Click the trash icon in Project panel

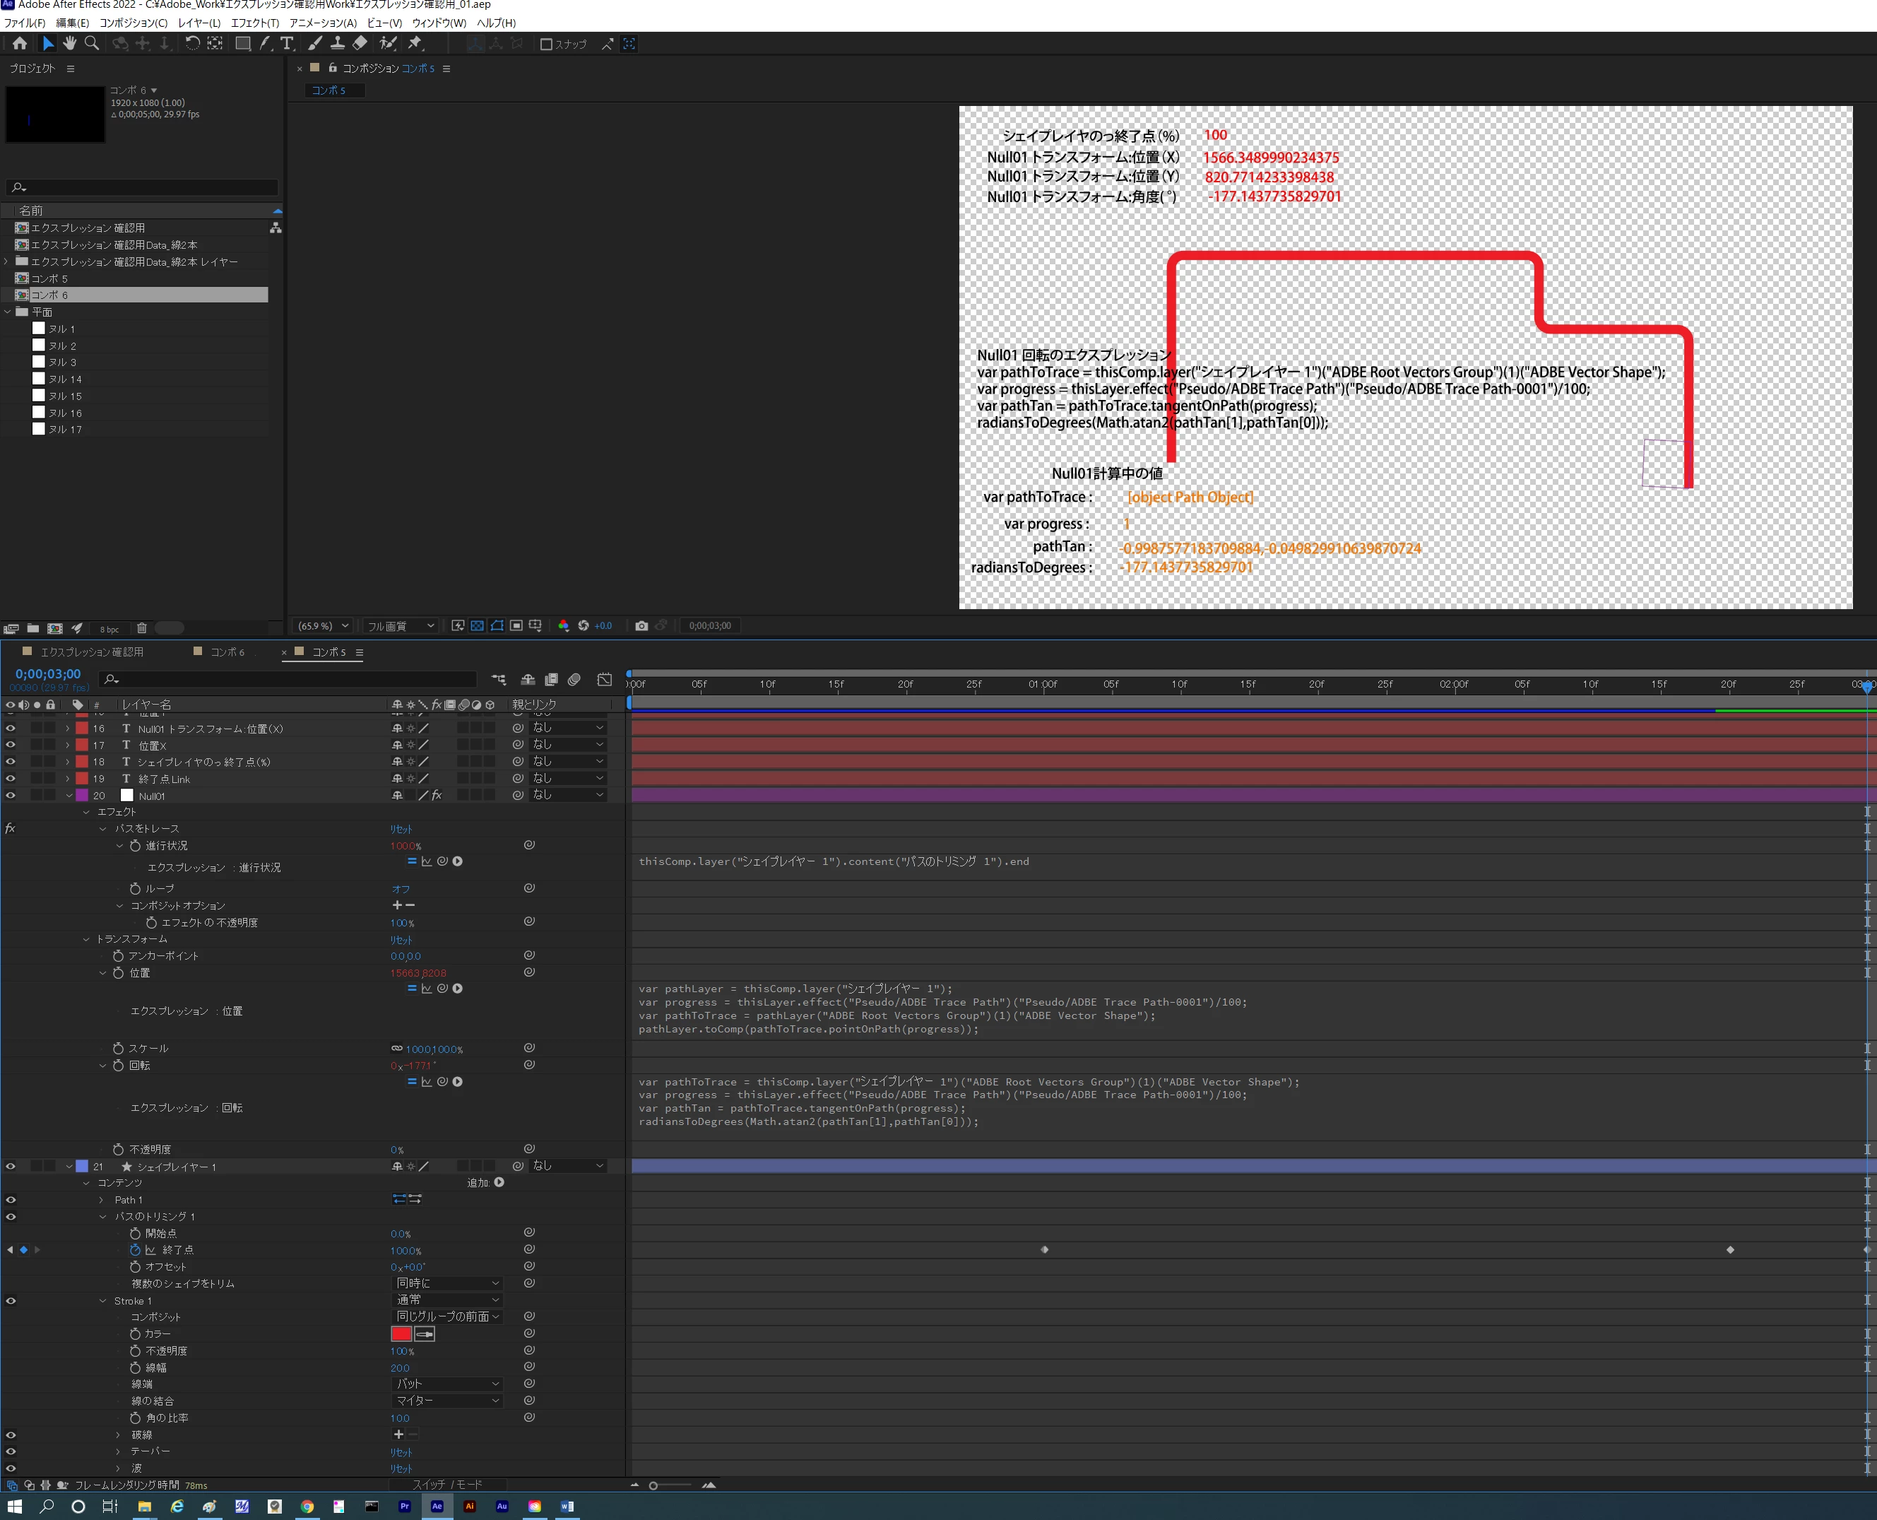(142, 628)
